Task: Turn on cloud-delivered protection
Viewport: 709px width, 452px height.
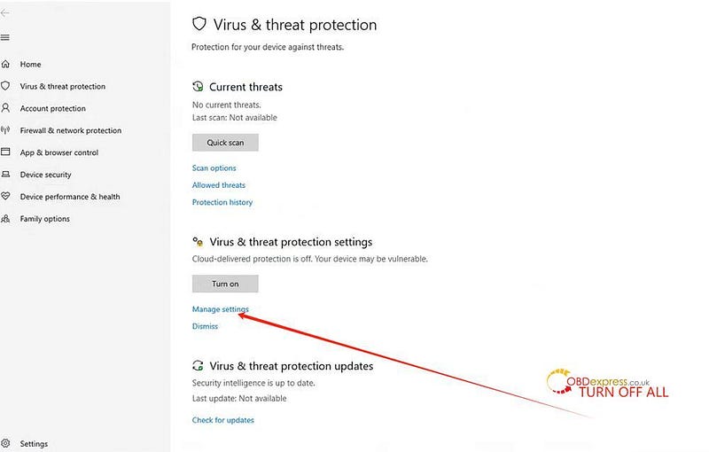Action: pos(225,284)
